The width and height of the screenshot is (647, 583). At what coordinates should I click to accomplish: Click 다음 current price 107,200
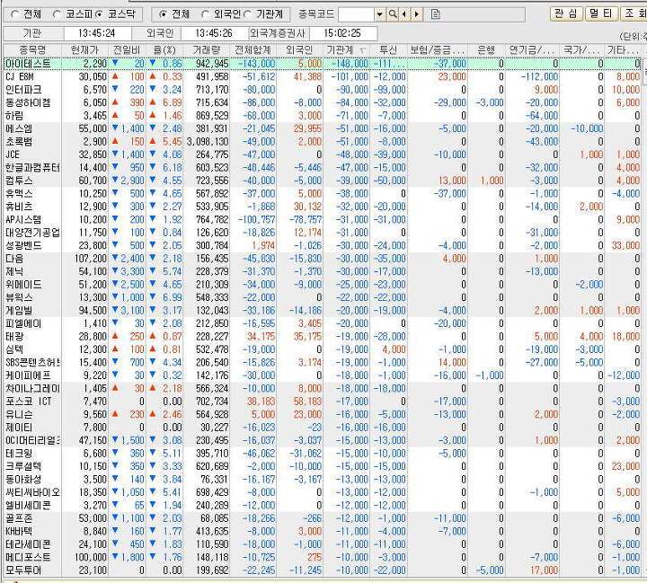tap(91, 259)
